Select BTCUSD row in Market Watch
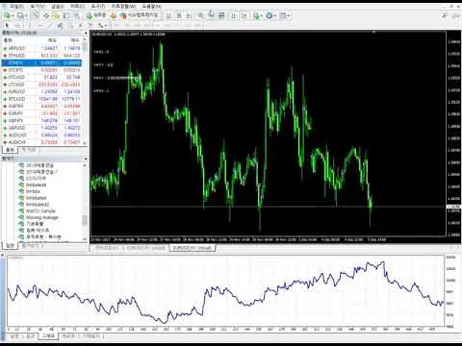Screen dimensions: 462x346 [x=41, y=99]
